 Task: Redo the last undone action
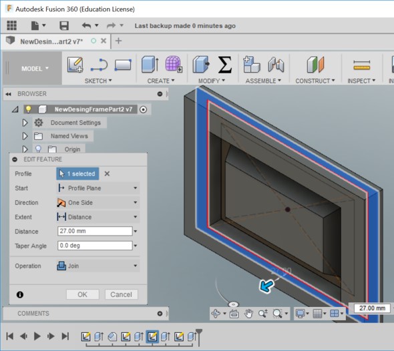111,25
